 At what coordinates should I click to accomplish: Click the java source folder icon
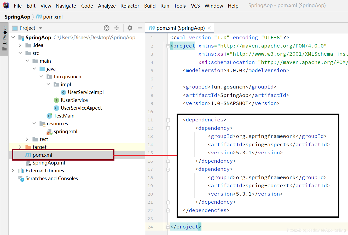(x=42, y=69)
